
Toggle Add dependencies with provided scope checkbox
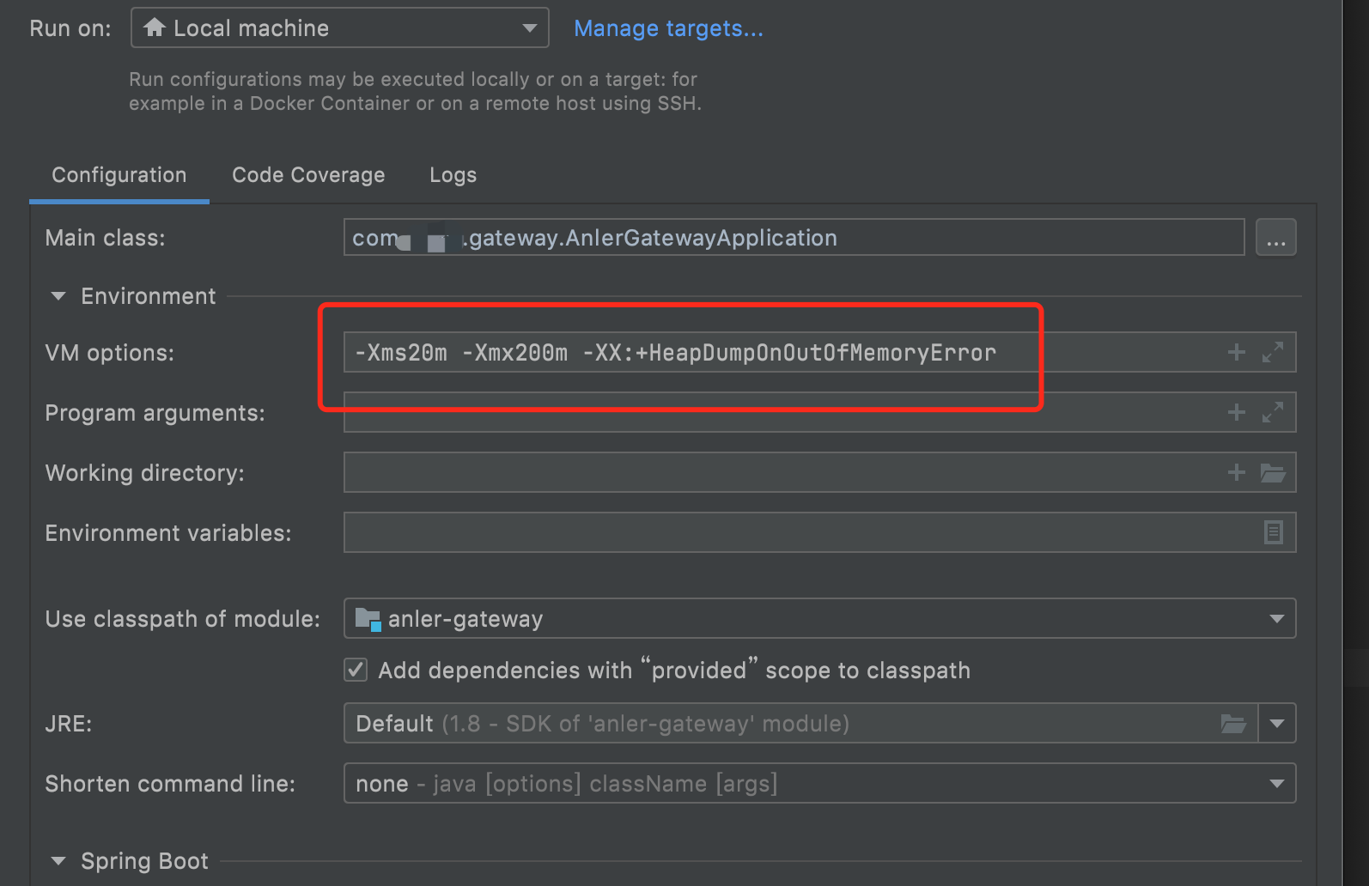click(x=356, y=670)
